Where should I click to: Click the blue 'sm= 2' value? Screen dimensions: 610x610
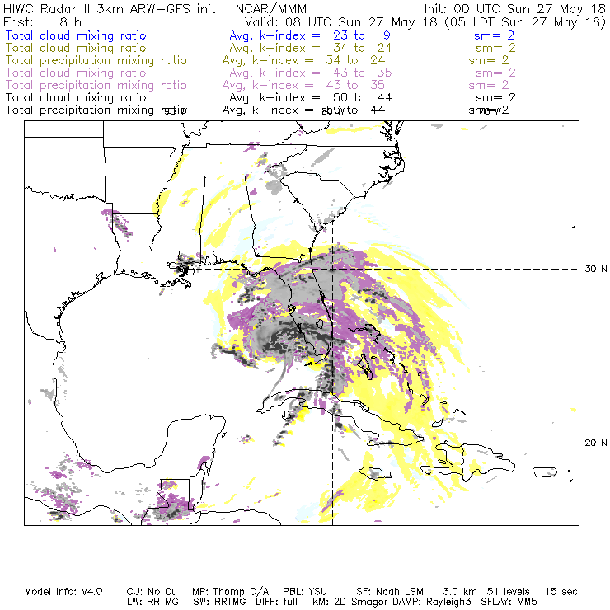[495, 35]
